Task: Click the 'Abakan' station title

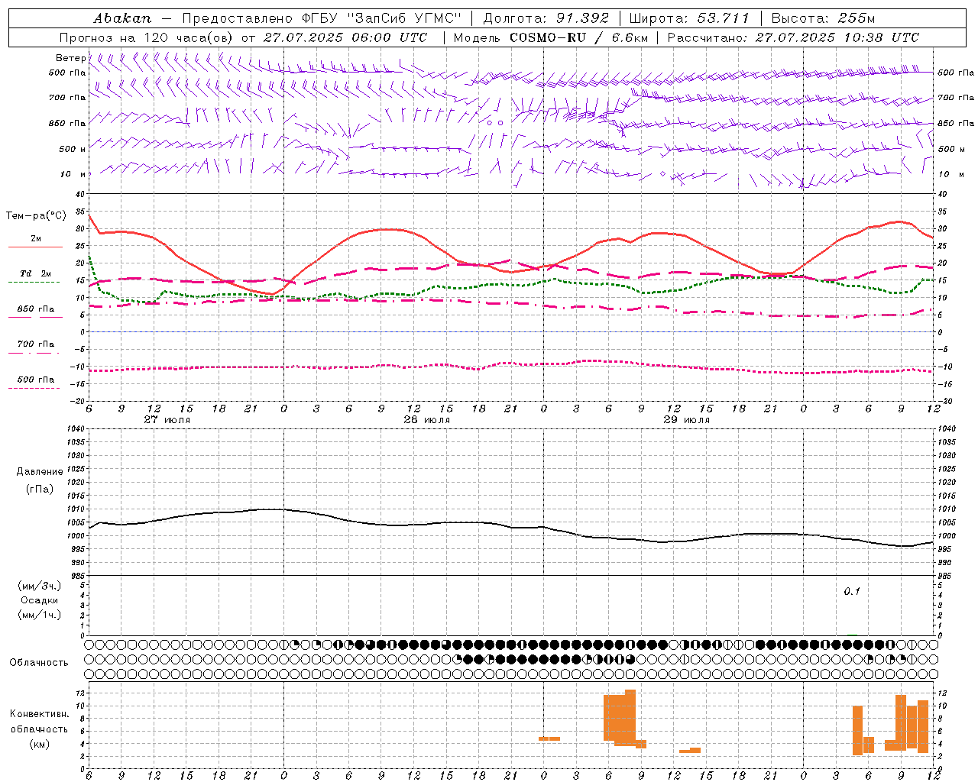Action: (x=122, y=18)
